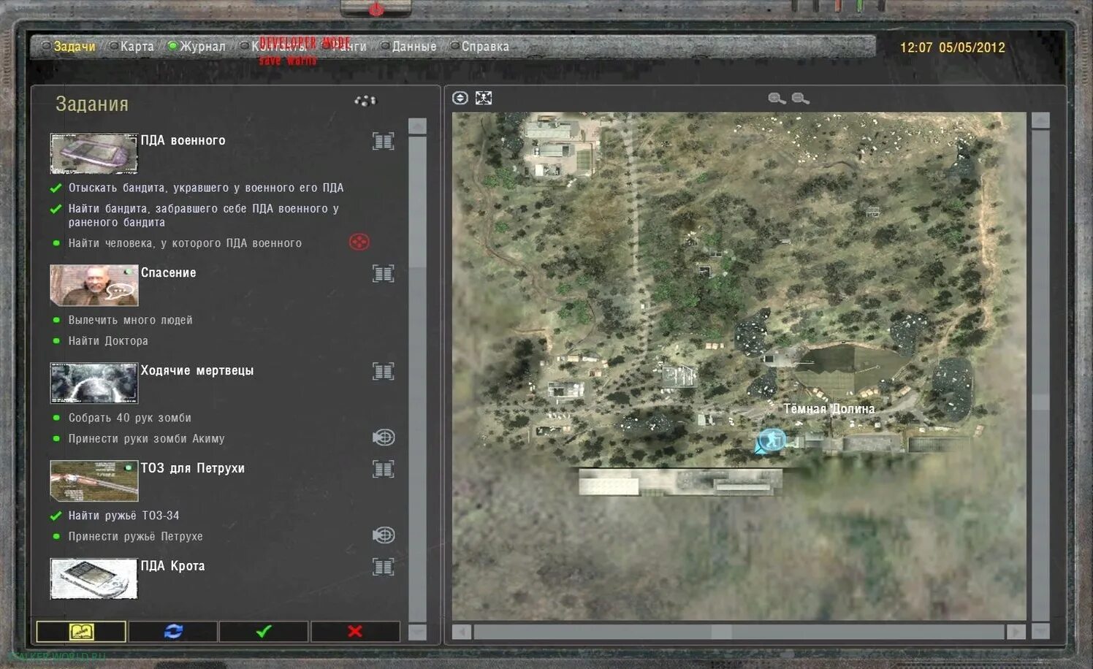
Task: Zoom in the map with magnifier icon
Action: (777, 99)
